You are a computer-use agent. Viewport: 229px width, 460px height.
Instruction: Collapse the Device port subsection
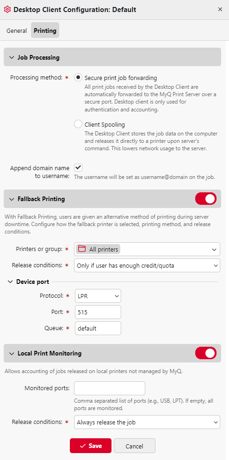11,282
